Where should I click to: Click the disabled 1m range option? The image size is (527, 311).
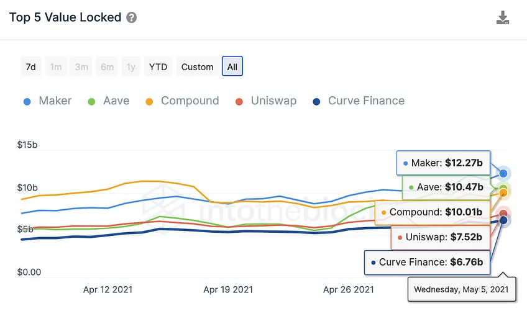(56, 66)
